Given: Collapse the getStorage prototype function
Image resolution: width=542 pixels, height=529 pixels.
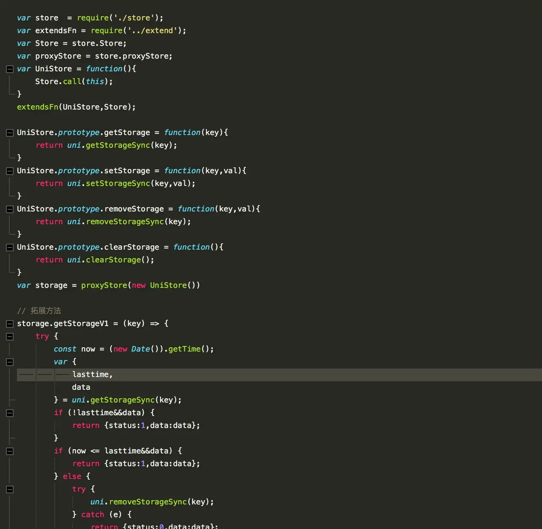Looking at the screenshot, I should (x=10, y=133).
